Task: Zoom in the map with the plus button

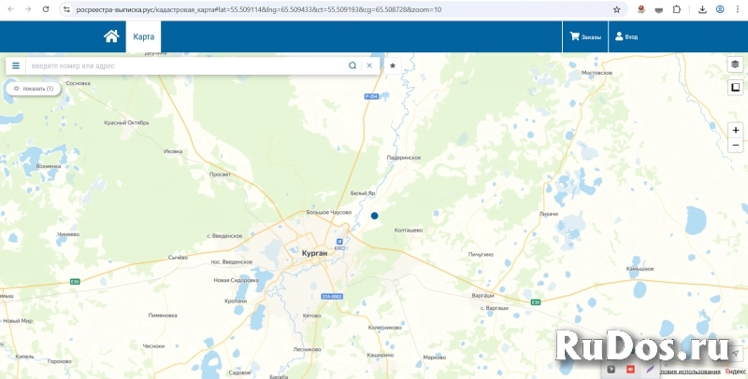Action: [x=736, y=130]
